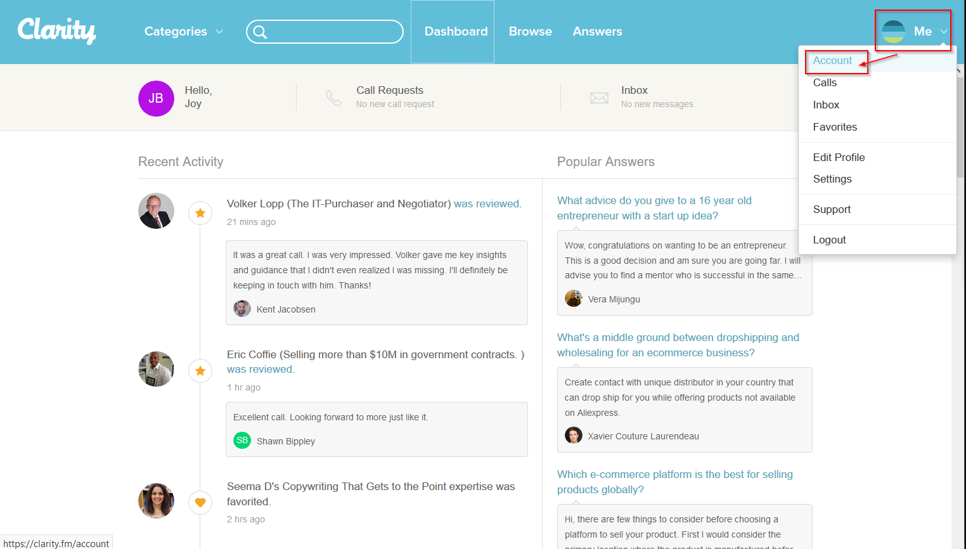Click the purple JB avatar

tap(156, 98)
